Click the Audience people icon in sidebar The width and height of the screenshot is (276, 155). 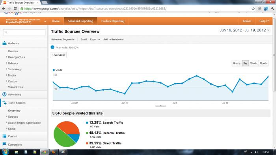point(4,43)
